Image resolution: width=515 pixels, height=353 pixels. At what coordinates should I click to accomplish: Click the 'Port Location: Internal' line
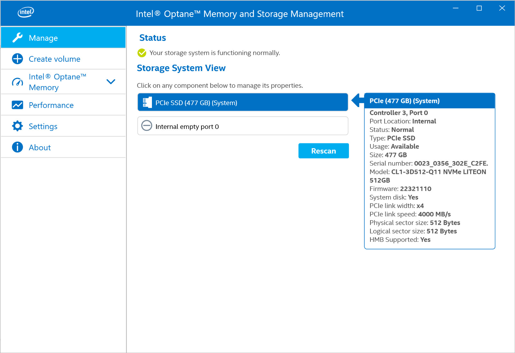coord(403,121)
